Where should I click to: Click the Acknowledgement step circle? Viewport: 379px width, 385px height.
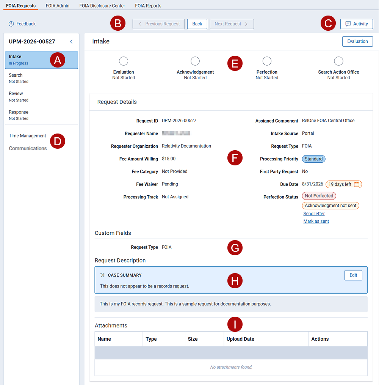tap(195, 61)
